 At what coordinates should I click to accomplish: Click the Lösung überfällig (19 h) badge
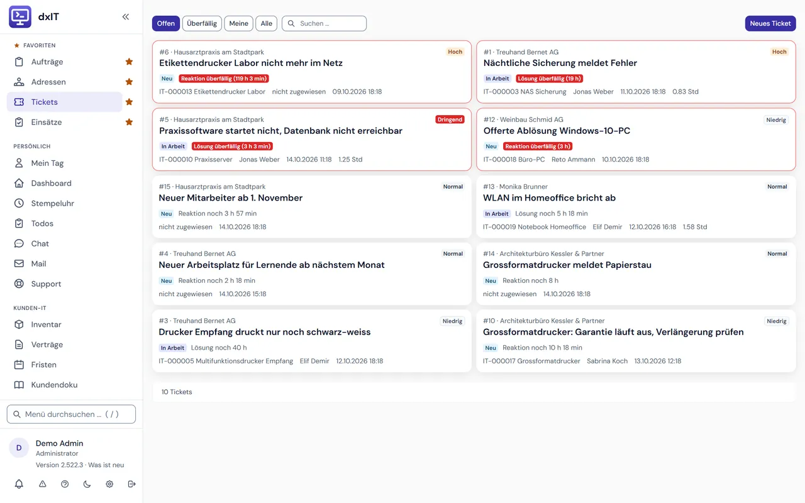tap(550, 79)
